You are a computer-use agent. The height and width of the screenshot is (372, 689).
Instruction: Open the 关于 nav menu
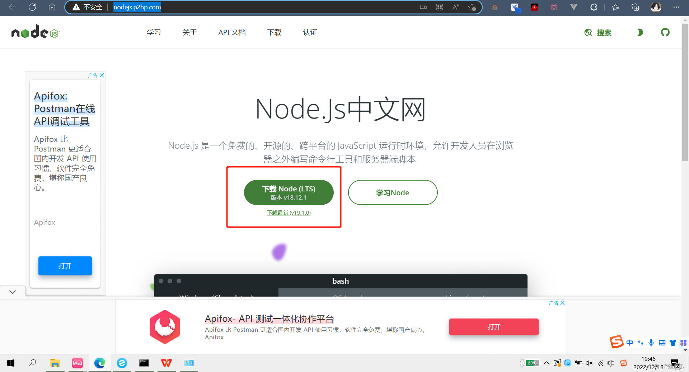[x=189, y=32]
